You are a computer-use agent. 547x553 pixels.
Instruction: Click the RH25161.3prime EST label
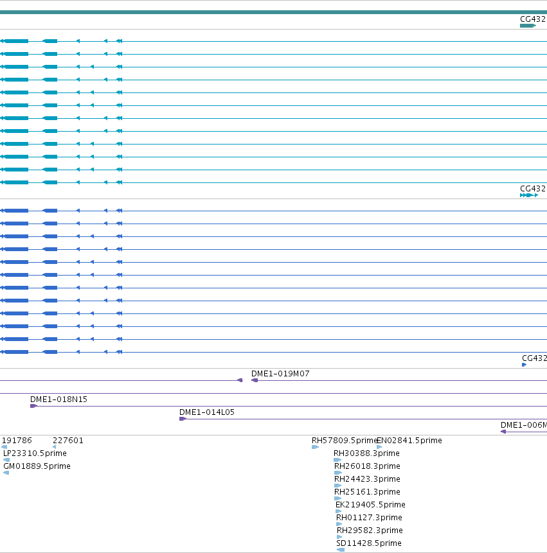[368, 491]
